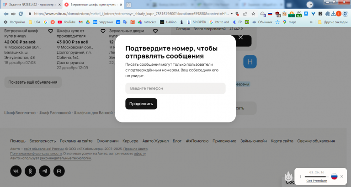The image size is (351, 187).
Task: Open the Bitcoin price extension
Action: pyautogui.click(x=291, y=14)
